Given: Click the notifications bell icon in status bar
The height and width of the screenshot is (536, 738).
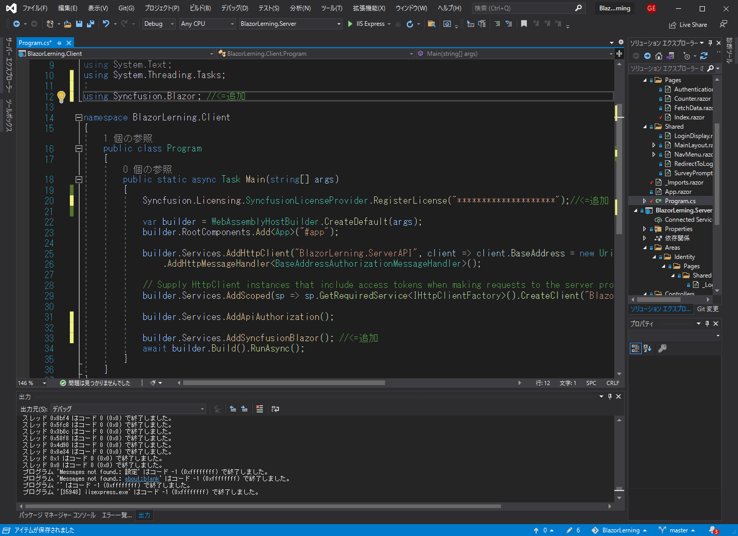Looking at the screenshot, I should [713, 530].
